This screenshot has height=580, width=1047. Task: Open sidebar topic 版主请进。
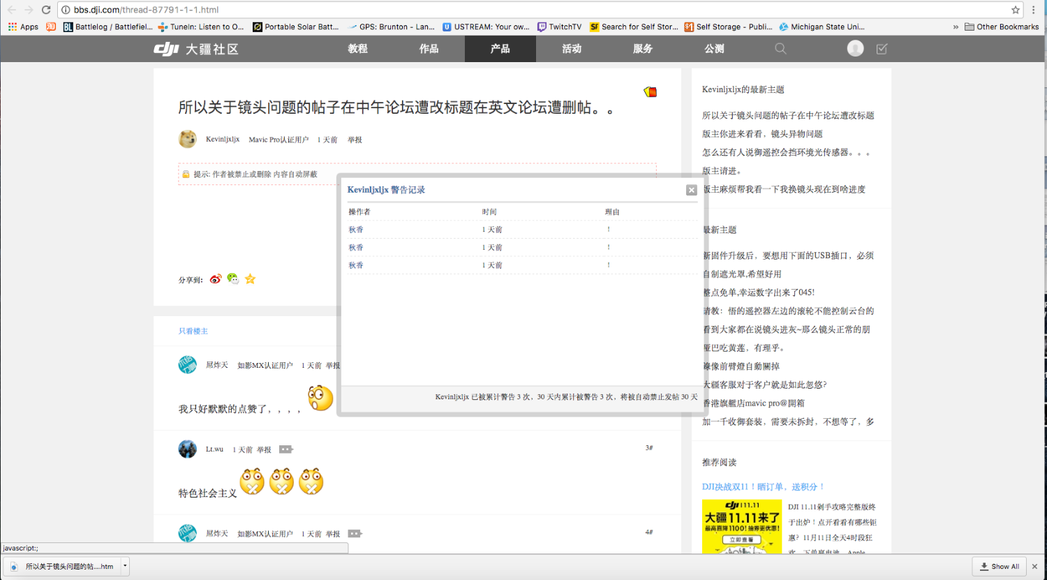(722, 170)
